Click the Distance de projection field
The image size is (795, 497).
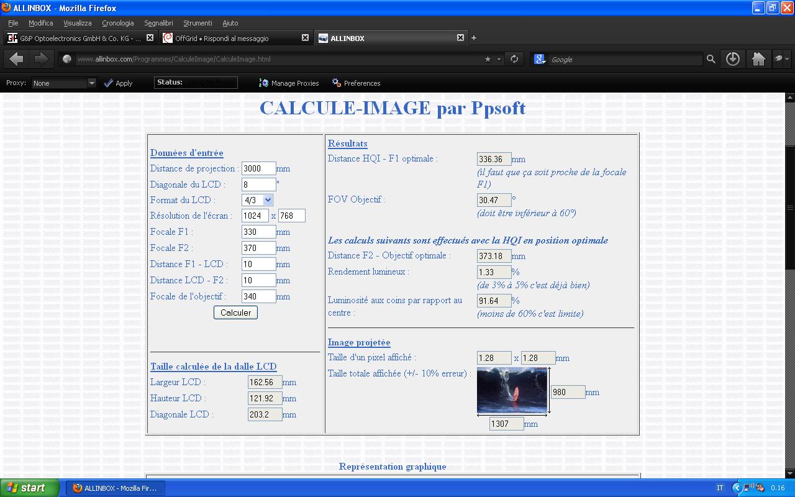(x=258, y=168)
